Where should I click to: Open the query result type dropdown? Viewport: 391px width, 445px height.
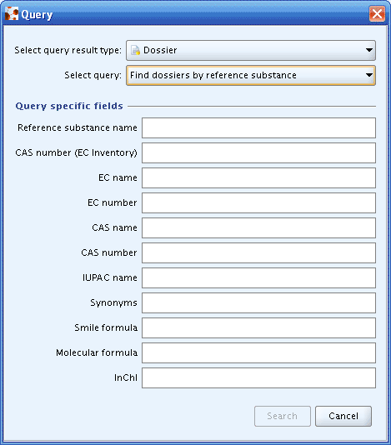coord(251,50)
